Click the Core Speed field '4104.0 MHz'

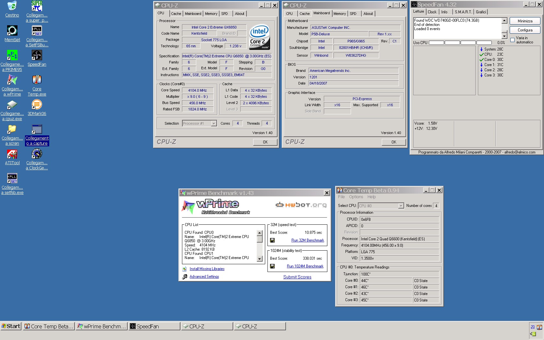click(198, 90)
